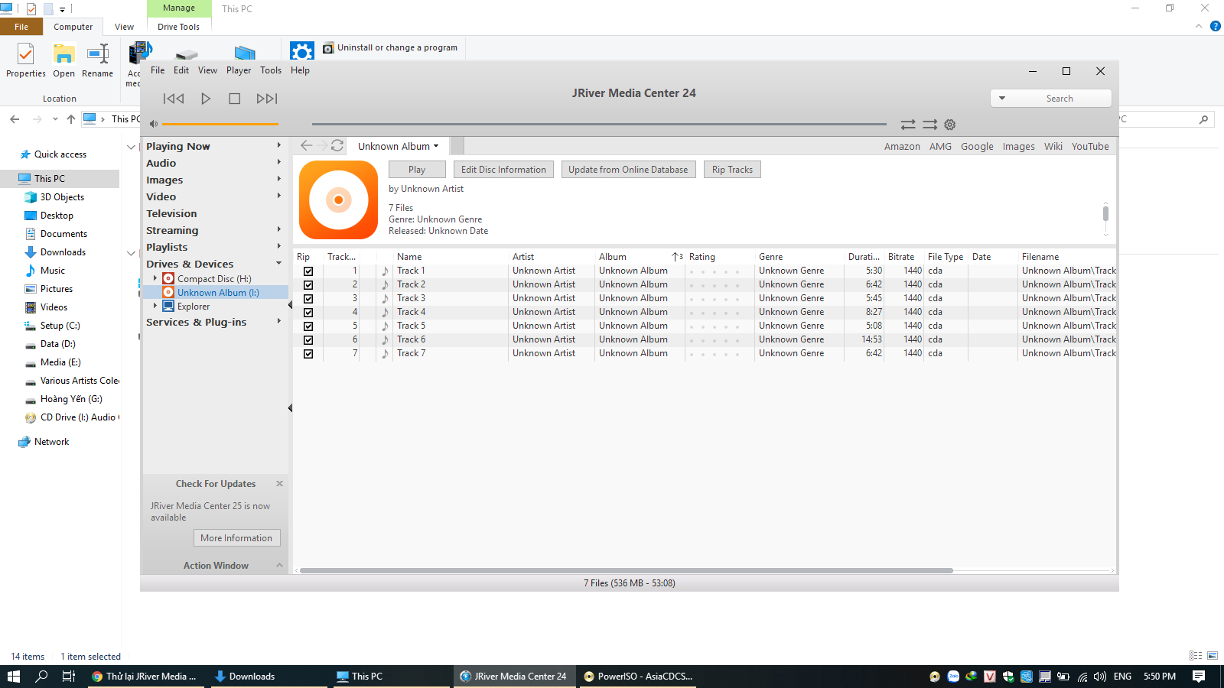Open Task View on the taskbar
The width and height of the screenshot is (1224, 688).
click(x=69, y=677)
